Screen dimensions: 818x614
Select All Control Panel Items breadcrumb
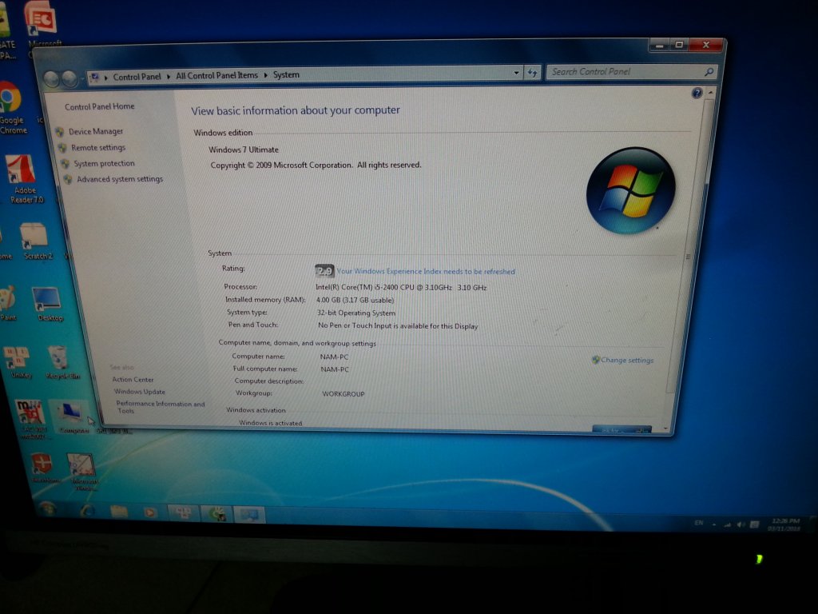pos(216,76)
